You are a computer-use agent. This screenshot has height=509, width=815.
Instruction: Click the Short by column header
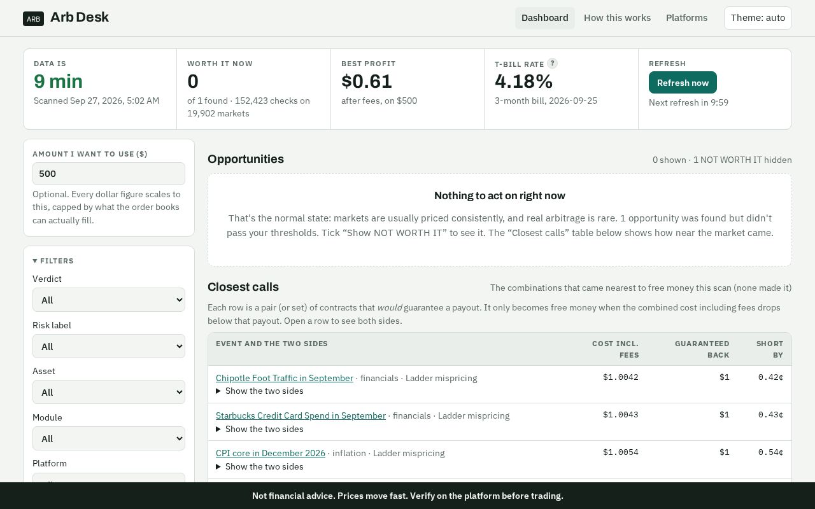coord(770,349)
